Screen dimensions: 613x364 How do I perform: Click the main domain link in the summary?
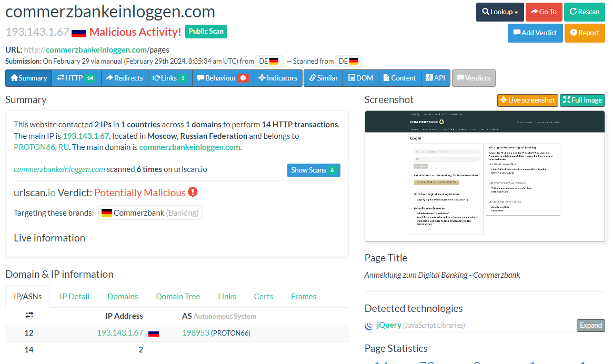[x=189, y=147]
